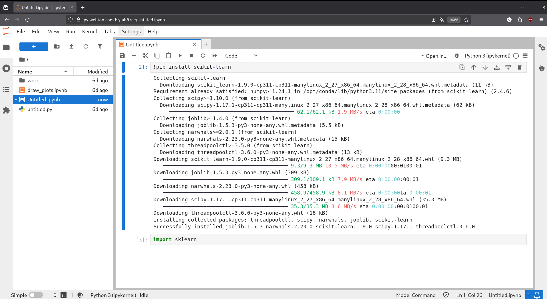
Task: Open the Settings menu
Action: [x=131, y=31]
